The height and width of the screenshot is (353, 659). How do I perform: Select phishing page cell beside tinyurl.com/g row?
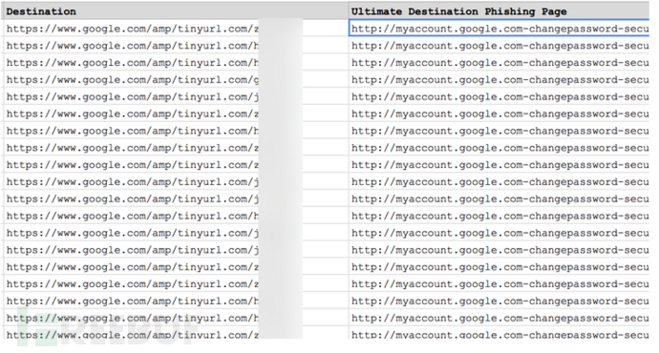click(x=500, y=80)
